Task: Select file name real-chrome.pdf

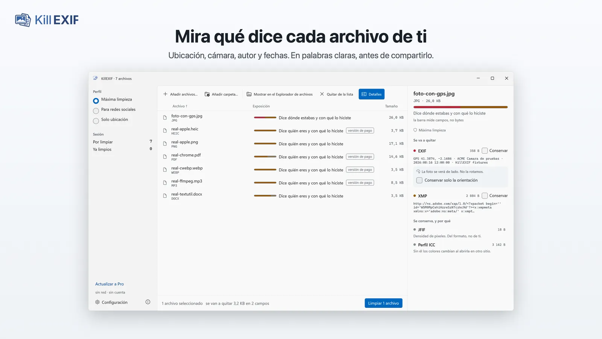Action: (x=186, y=155)
